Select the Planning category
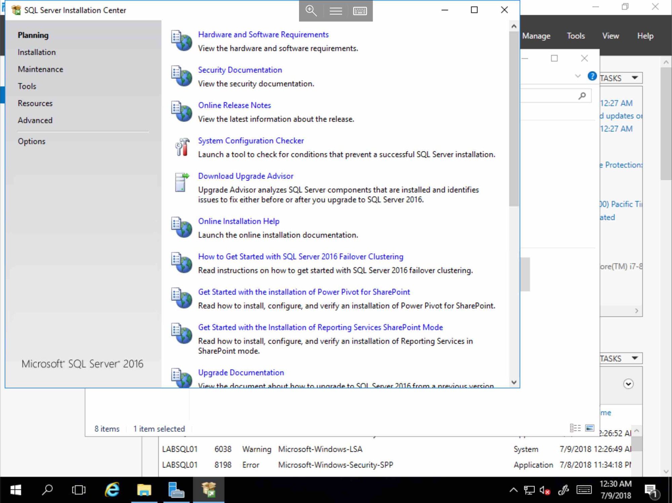The height and width of the screenshot is (503, 672). coord(33,35)
